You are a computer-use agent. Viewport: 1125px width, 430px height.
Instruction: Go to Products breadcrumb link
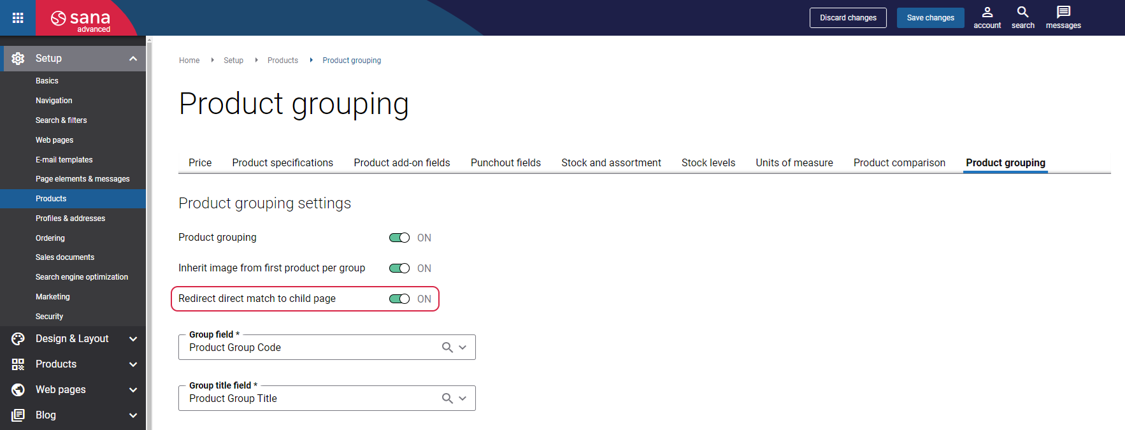(x=283, y=61)
